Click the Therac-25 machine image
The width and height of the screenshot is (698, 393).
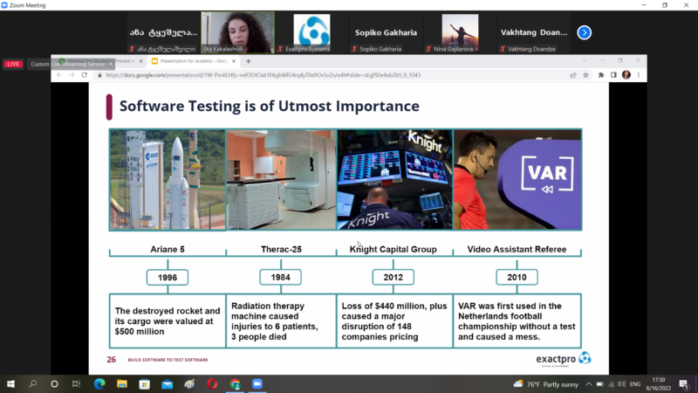(x=281, y=180)
